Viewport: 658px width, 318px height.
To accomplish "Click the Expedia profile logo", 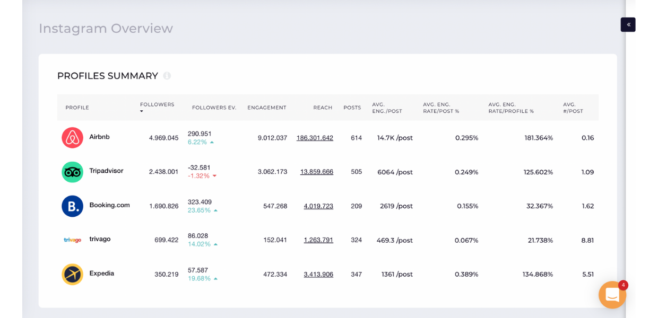I will tap(72, 275).
